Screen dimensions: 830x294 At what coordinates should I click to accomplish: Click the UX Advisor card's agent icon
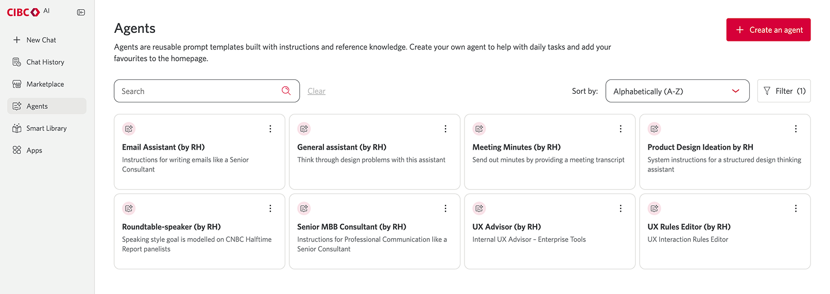click(479, 208)
